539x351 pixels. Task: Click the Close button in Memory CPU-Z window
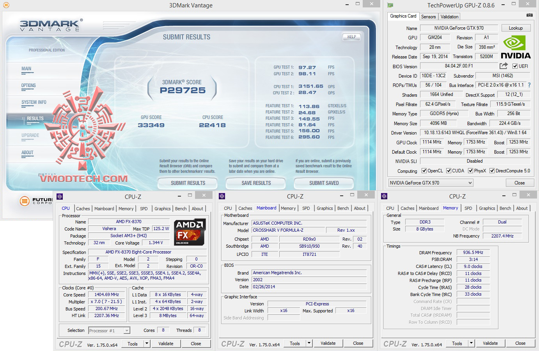pyautogui.click(x=520, y=343)
